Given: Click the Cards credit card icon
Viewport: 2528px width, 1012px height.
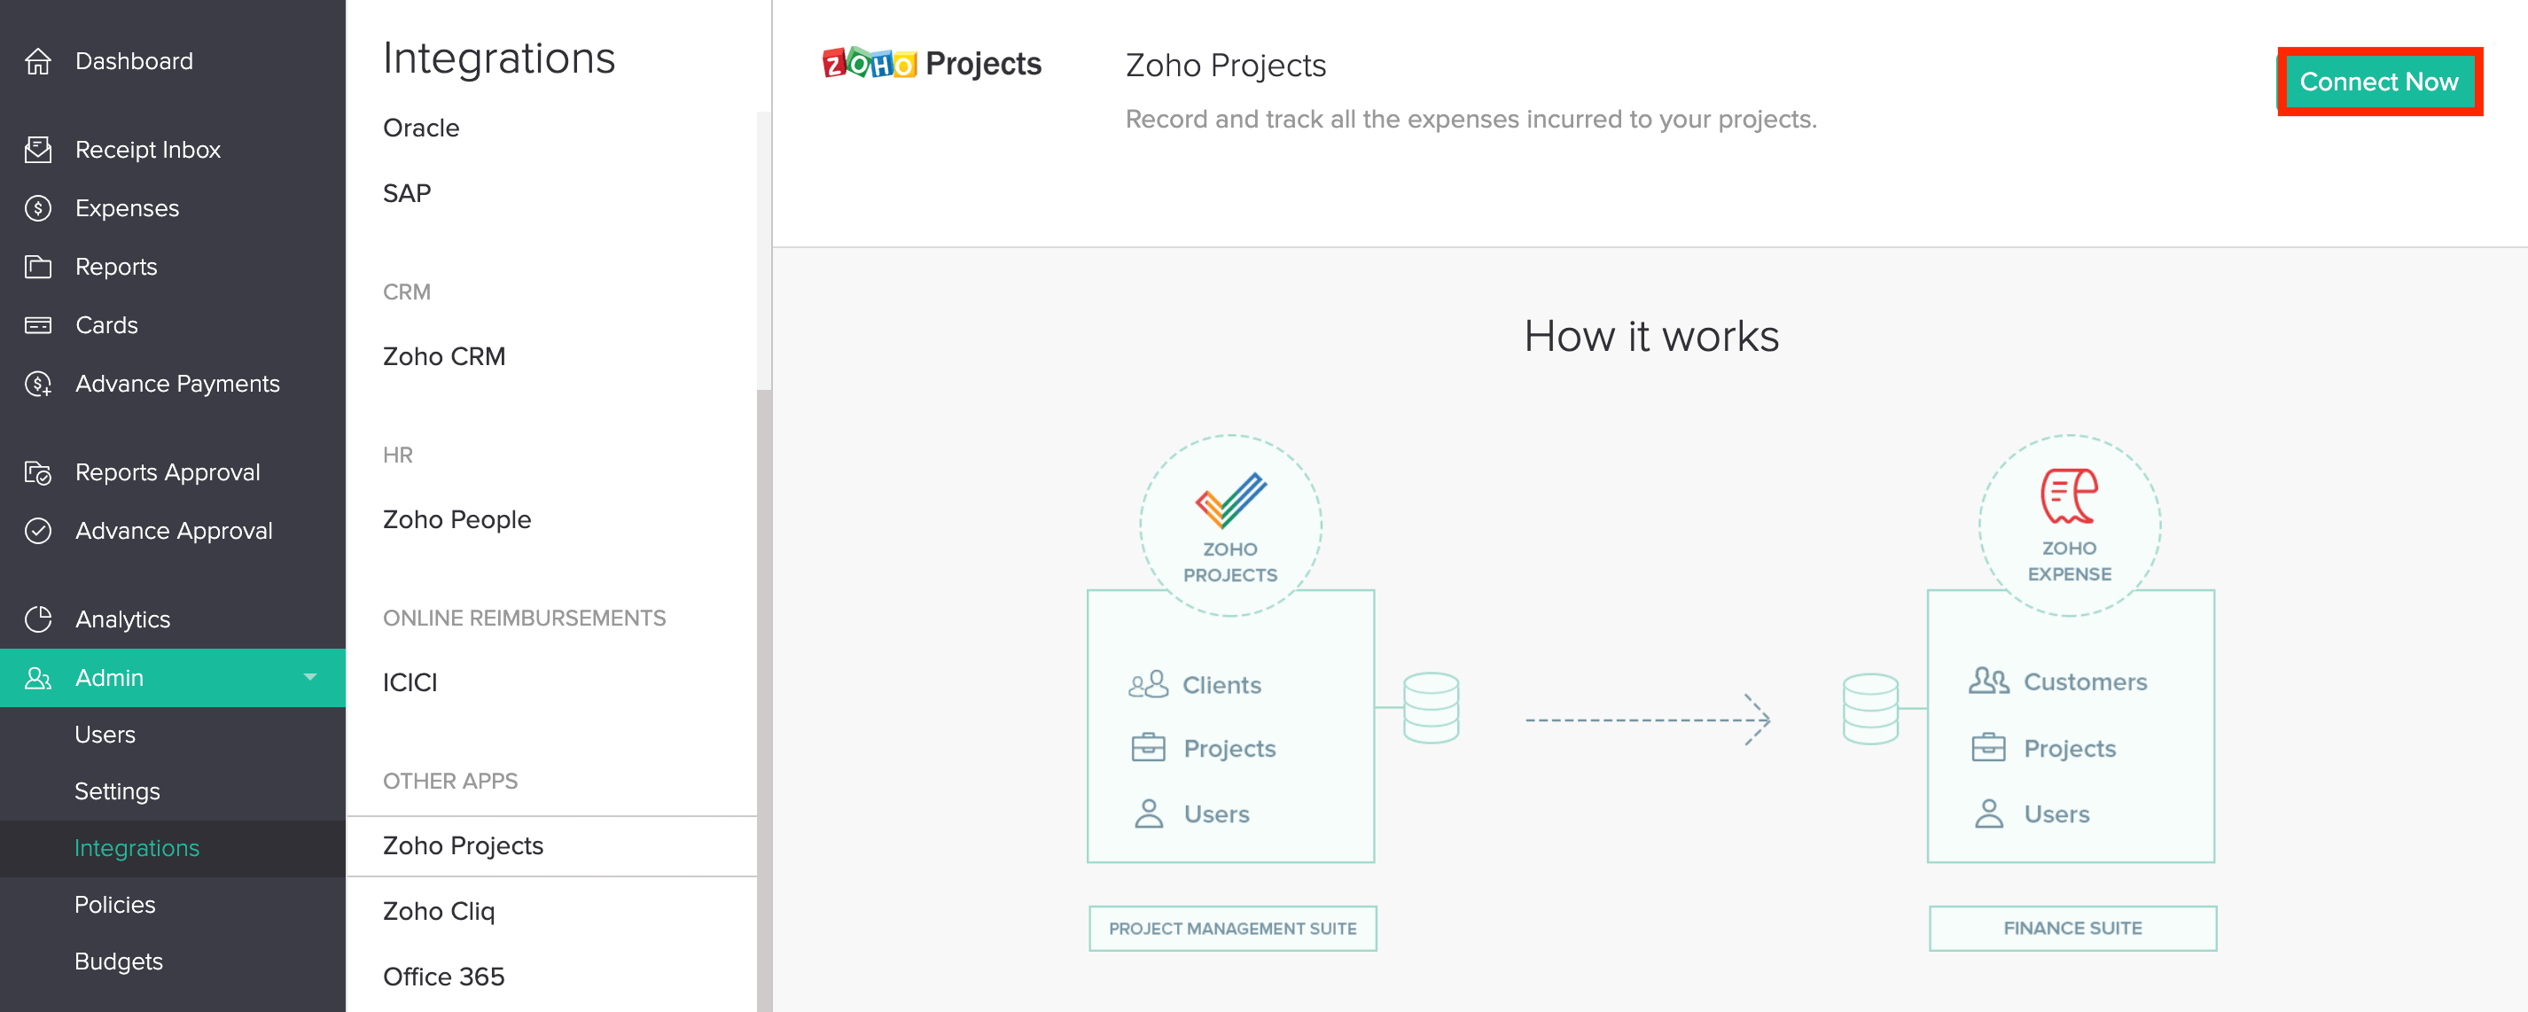Looking at the screenshot, I should 38,325.
